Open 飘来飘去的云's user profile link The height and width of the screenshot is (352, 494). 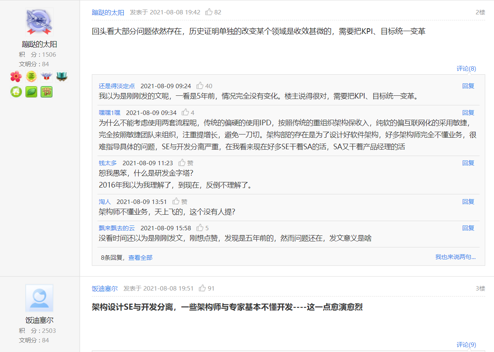(117, 228)
